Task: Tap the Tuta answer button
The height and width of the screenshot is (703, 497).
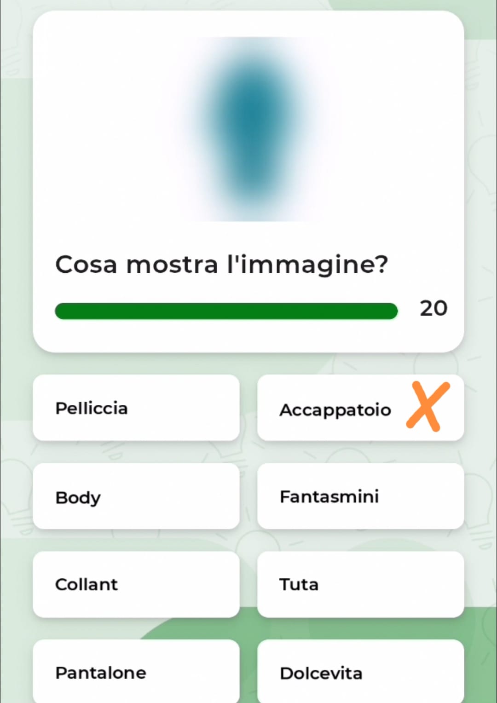Action: (360, 585)
